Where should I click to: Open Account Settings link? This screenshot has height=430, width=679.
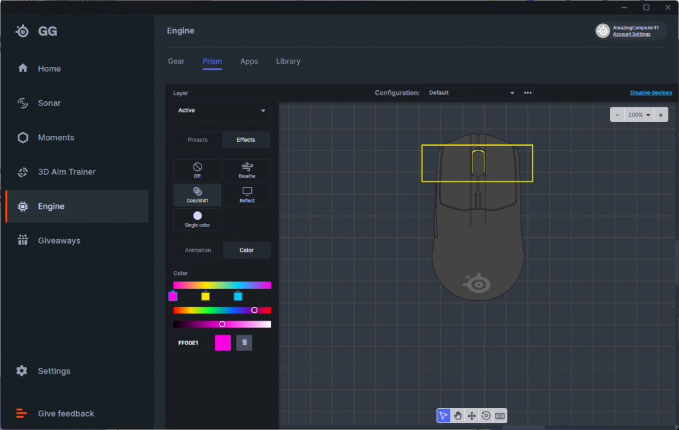tap(631, 34)
